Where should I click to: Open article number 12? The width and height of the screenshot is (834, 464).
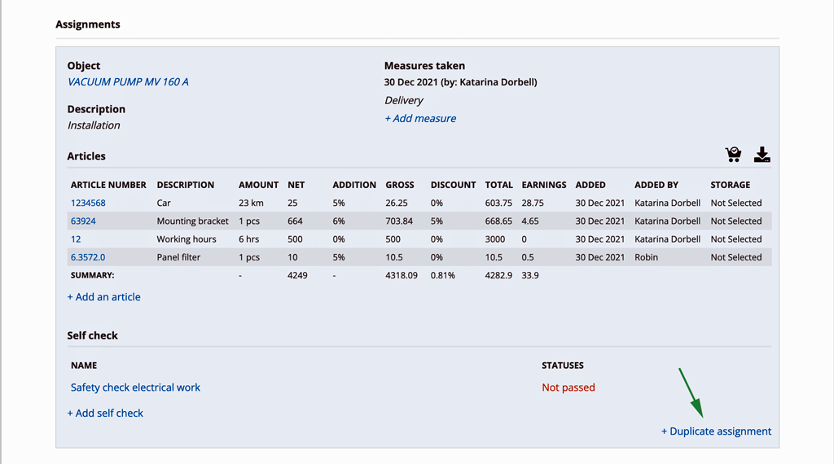[76, 239]
